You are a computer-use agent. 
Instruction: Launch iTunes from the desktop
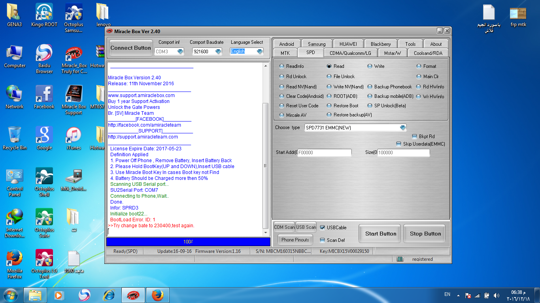point(74,138)
